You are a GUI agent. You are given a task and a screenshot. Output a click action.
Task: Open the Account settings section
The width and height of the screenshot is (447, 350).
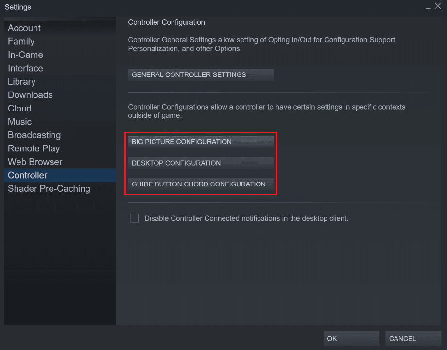(60, 28)
